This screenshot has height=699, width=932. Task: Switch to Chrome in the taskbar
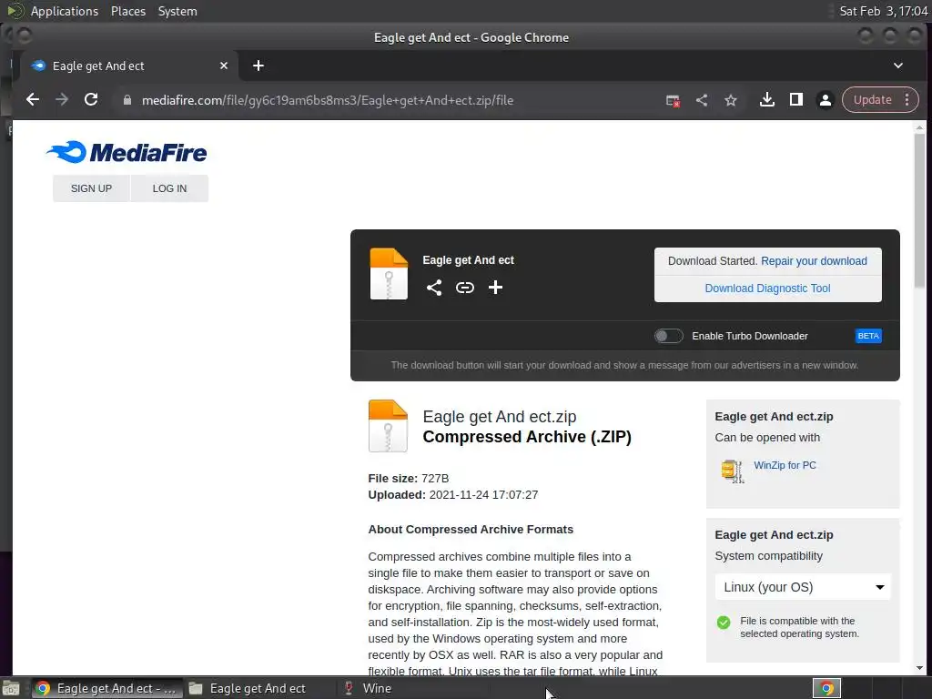click(x=107, y=688)
